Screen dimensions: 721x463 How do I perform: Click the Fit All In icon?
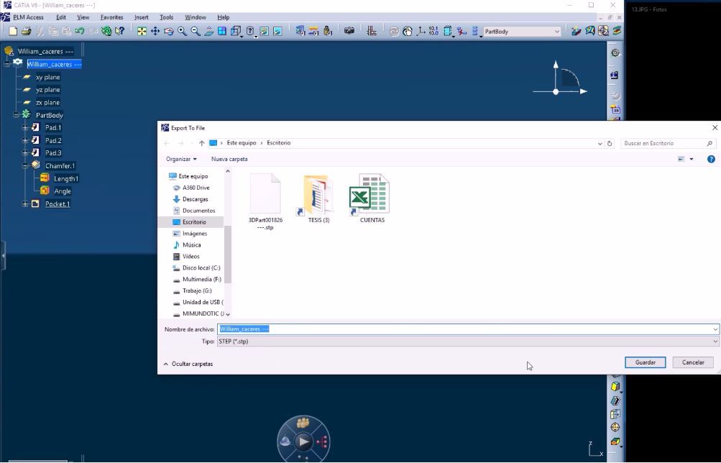click(142, 32)
